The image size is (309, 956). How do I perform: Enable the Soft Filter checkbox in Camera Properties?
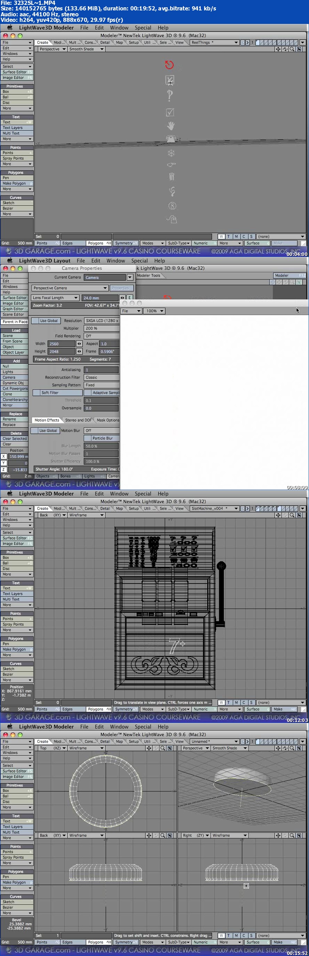[x=58, y=393]
